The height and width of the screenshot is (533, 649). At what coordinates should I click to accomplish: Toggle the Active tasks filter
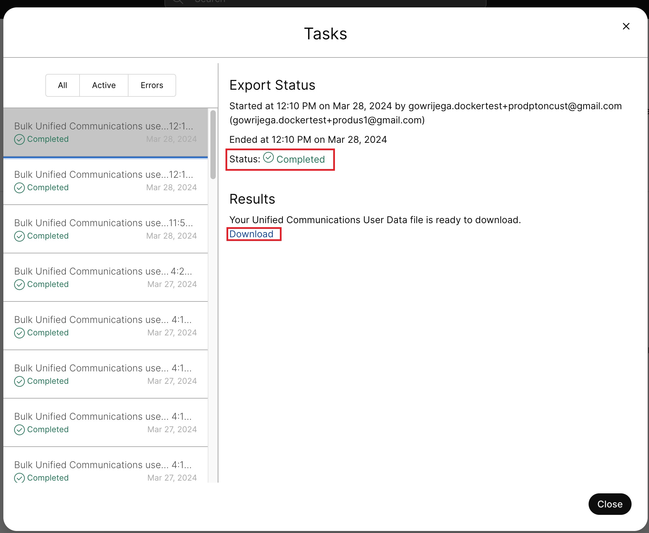coord(104,85)
